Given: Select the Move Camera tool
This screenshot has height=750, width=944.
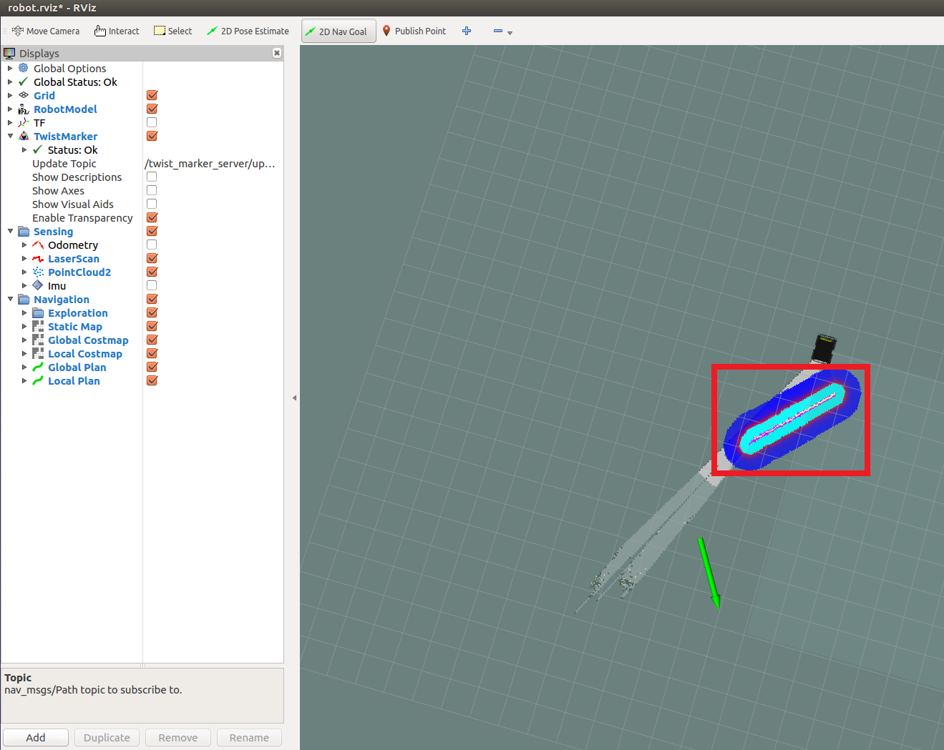Looking at the screenshot, I should [46, 31].
